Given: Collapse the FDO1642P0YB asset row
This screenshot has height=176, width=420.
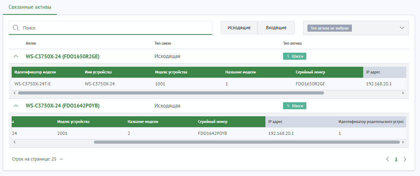Looking at the screenshot, I should 16,106.
